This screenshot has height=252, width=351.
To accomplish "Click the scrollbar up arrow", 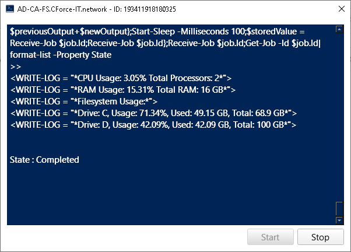I will [339, 29].
